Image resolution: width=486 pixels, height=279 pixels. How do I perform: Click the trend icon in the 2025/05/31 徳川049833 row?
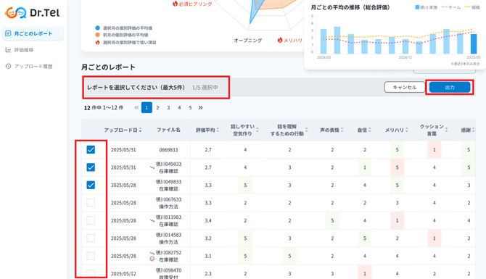152,167
